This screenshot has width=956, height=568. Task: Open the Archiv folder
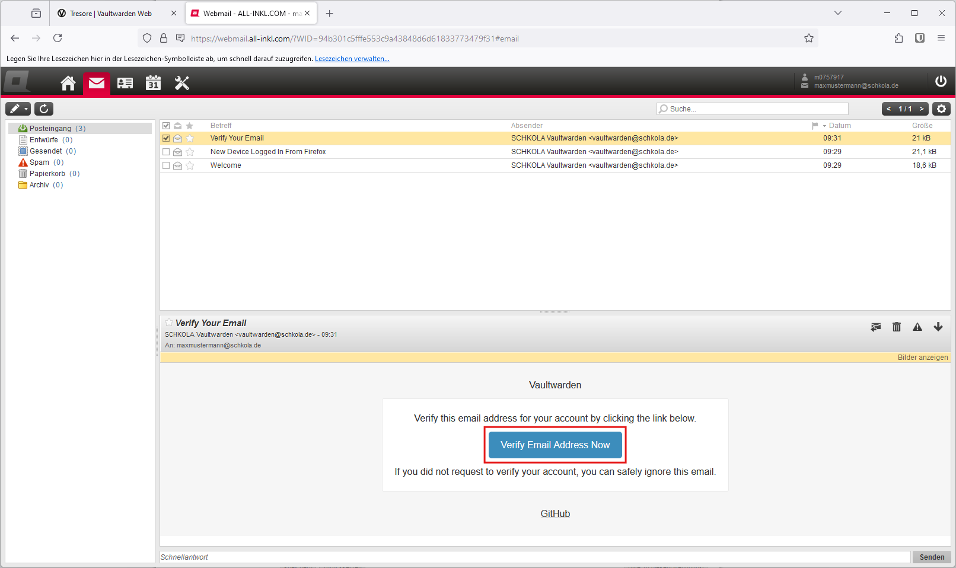40,185
